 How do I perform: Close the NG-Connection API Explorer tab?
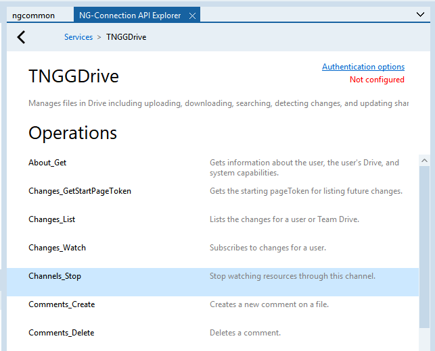(193, 16)
